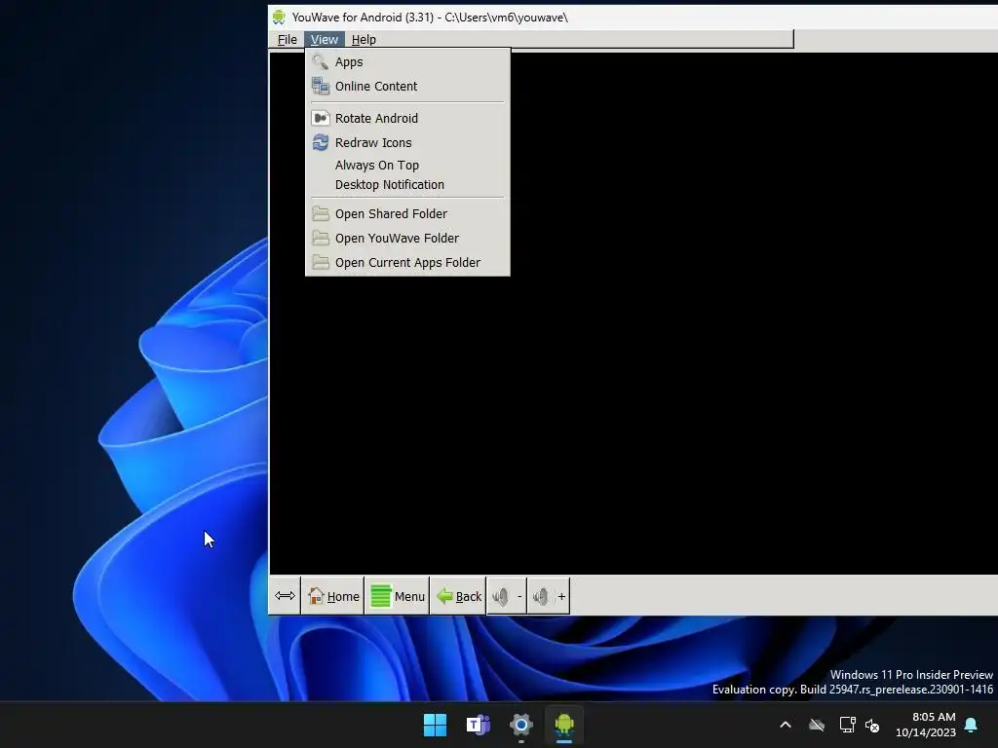
Task: Open network status tray icon
Action: click(847, 725)
